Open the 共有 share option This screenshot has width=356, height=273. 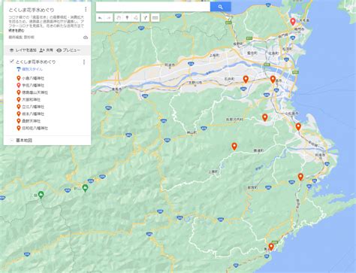(47, 50)
